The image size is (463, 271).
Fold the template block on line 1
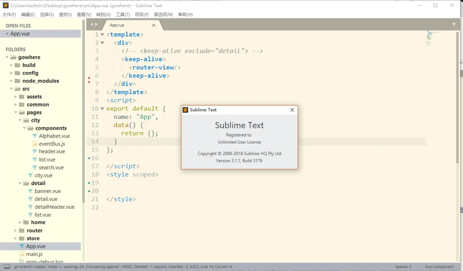[102, 34]
